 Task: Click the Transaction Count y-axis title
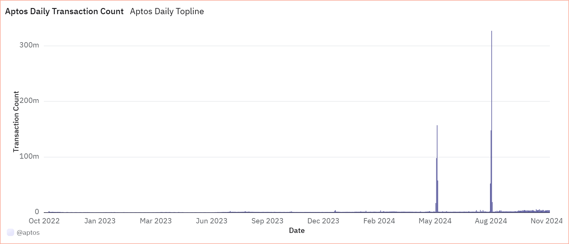16,121
